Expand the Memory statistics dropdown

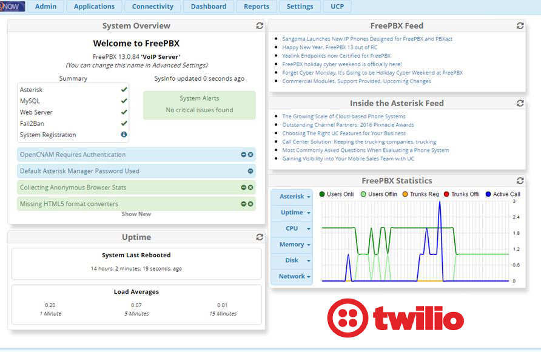pyautogui.click(x=292, y=245)
